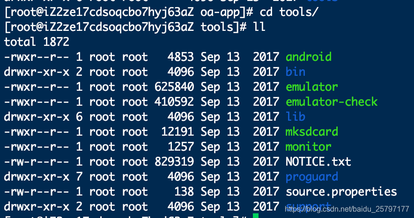Viewport: 414px width, 218px height.
Task: Click the 625840 file size value
Action: [174, 87]
